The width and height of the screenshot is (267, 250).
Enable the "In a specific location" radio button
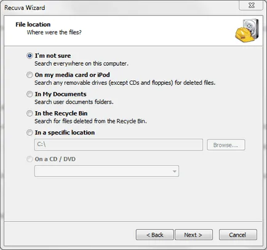tap(30, 133)
